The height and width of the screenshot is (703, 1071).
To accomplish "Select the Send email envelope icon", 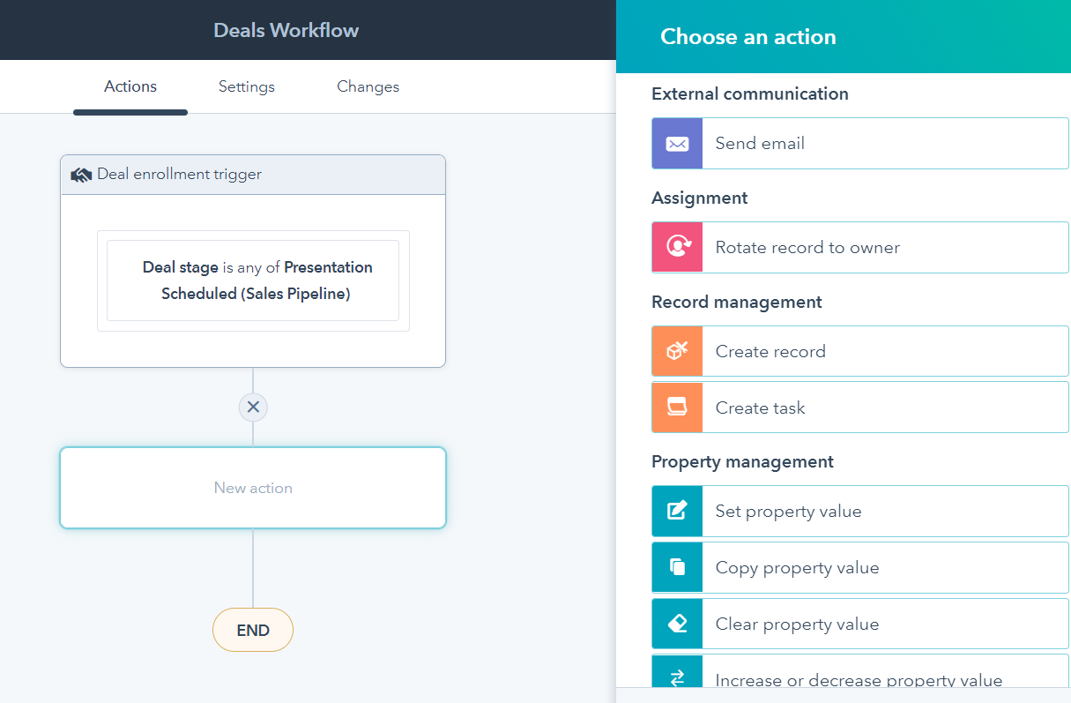I will (x=676, y=143).
